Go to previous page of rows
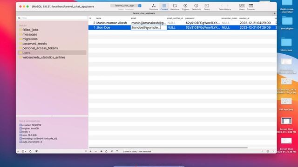This screenshot has height=167, width=298. point(262,151)
